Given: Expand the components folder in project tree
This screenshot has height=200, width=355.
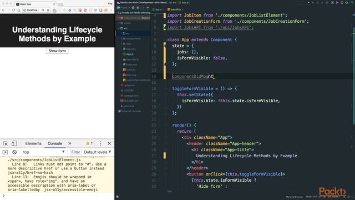Looking at the screenshot, I should pos(122,39).
